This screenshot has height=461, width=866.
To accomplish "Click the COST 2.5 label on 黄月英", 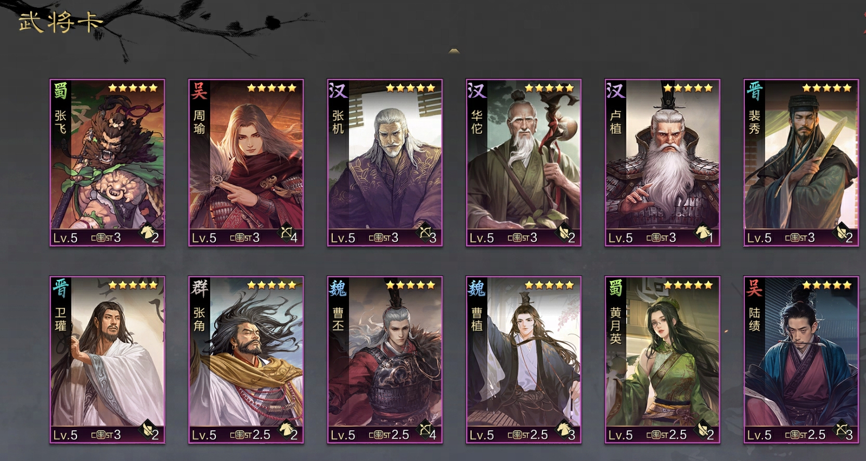I will click(x=667, y=434).
